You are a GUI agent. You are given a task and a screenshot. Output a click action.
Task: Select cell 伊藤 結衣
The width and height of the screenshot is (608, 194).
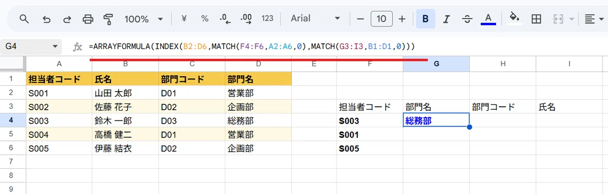(x=125, y=148)
